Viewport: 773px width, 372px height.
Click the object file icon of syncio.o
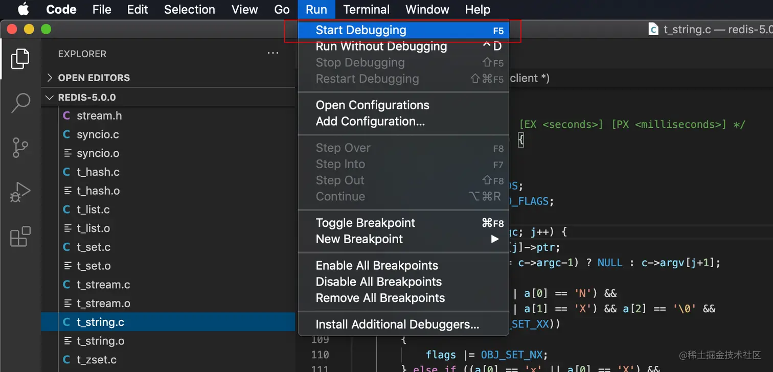pyautogui.click(x=67, y=153)
